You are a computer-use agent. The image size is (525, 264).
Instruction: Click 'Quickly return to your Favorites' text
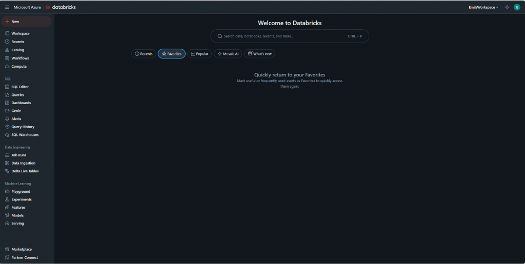pos(290,75)
